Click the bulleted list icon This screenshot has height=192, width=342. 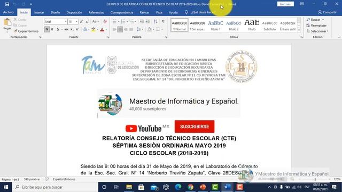point(114,21)
